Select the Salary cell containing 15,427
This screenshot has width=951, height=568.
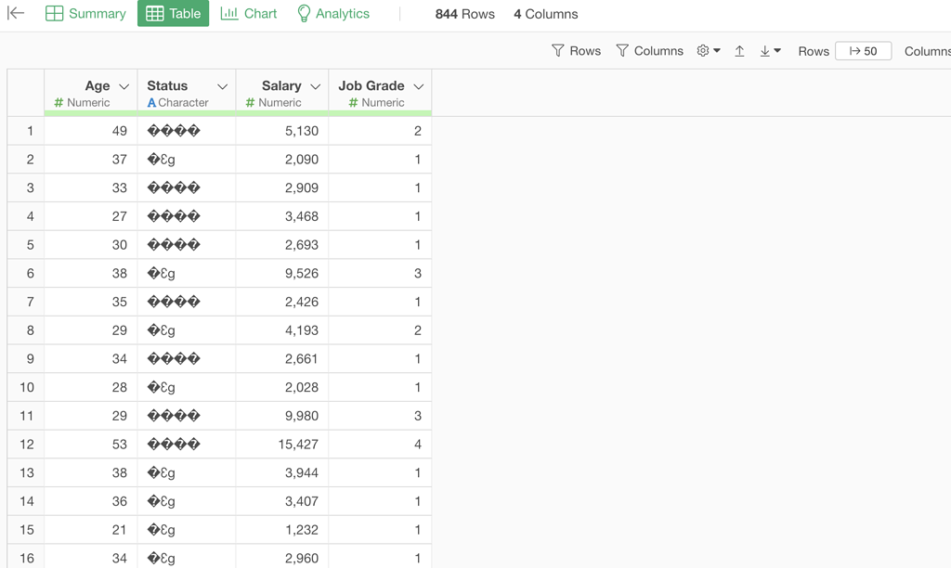click(x=300, y=444)
